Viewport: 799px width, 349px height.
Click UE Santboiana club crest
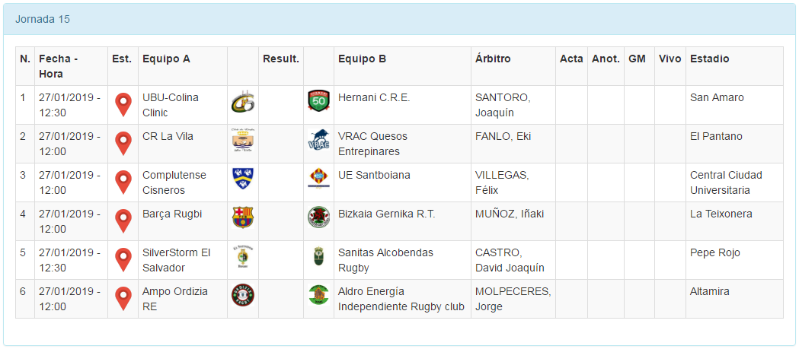(318, 179)
